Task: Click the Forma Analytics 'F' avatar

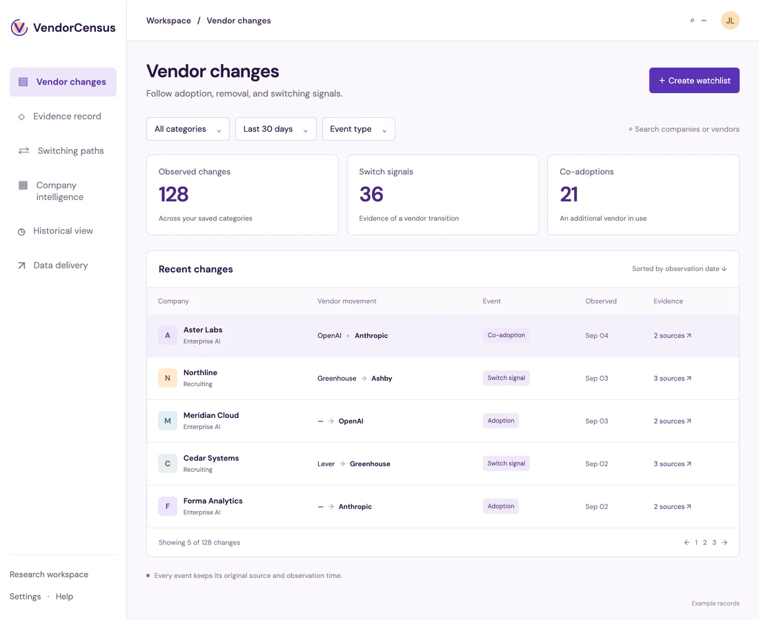Action: coord(168,506)
